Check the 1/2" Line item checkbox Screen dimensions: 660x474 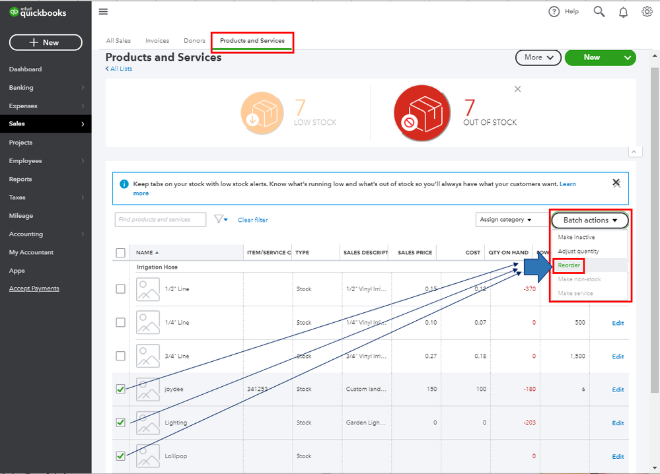point(120,289)
